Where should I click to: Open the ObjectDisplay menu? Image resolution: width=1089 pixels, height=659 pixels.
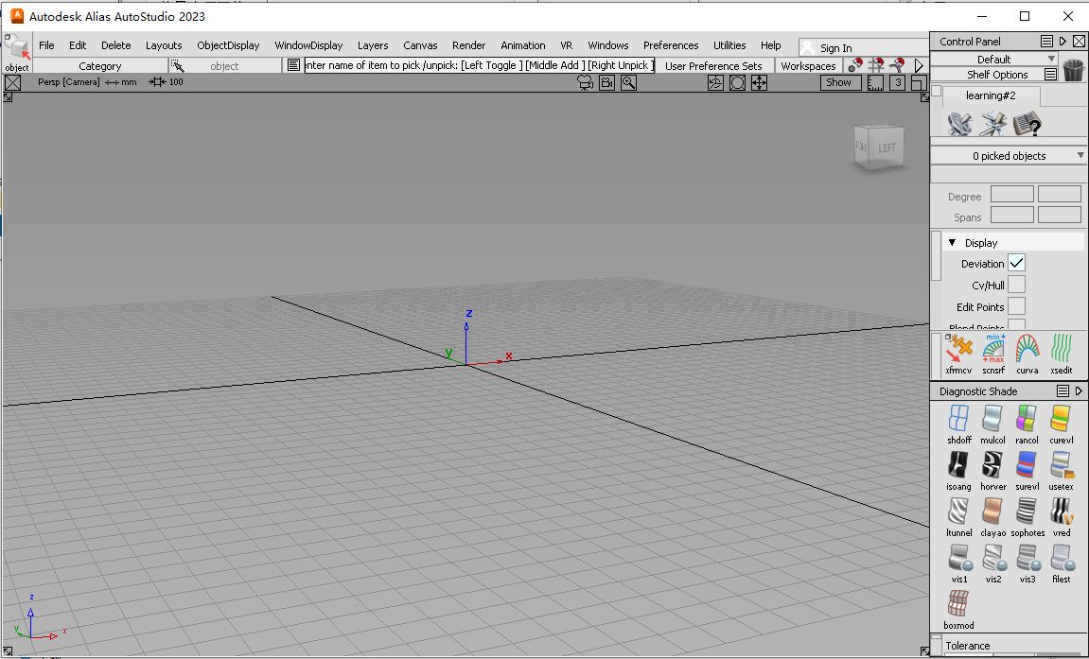[228, 45]
